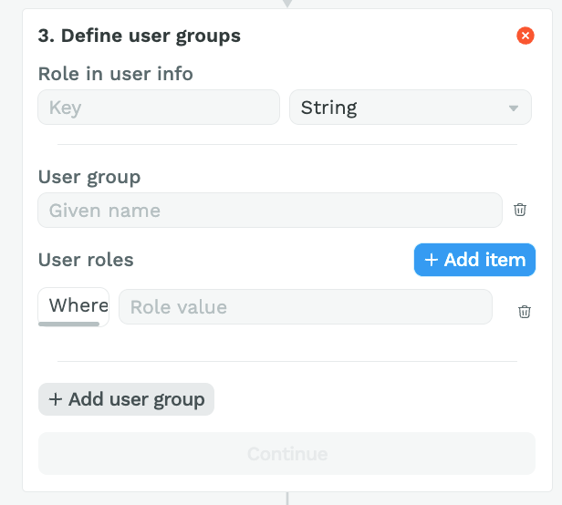Expand the String type dropdown arrow
Viewport: 562px width, 505px height.
click(514, 108)
